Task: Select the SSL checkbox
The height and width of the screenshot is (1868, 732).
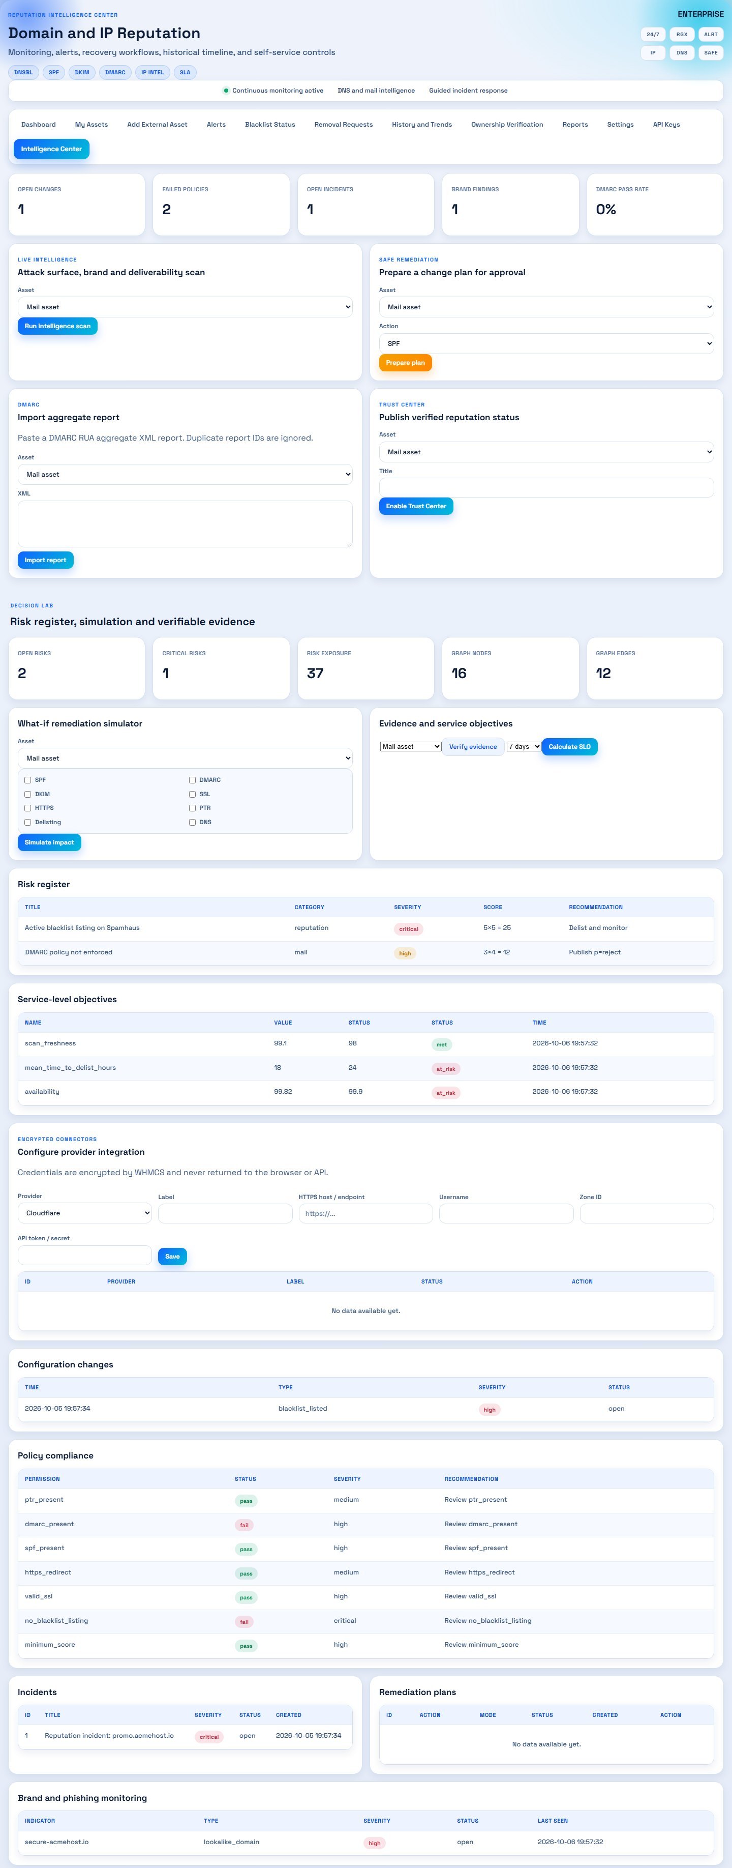Action: click(192, 794)
